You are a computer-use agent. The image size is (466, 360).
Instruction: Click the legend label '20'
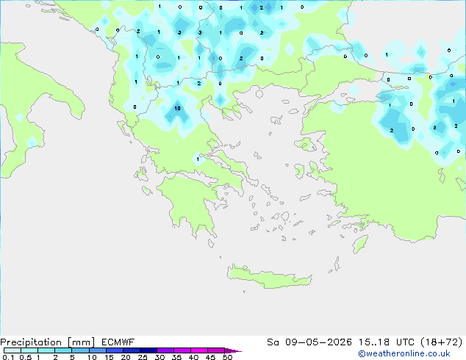coord(126,357)
